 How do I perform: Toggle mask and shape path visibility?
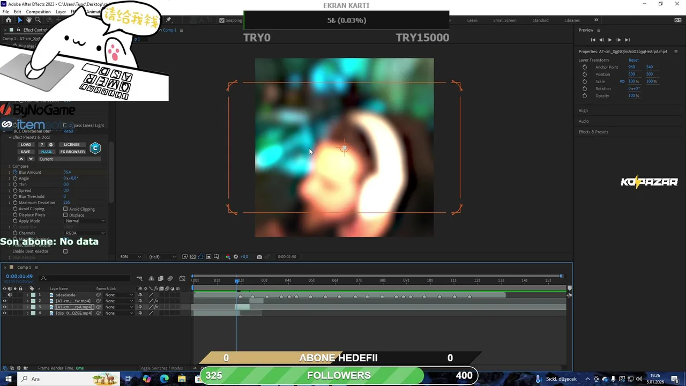201,257
